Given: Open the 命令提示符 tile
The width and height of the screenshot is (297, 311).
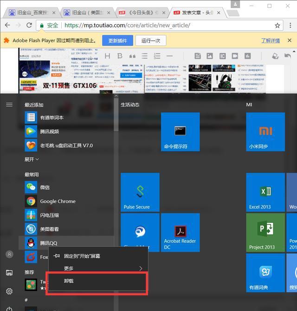Looking at the screenshot, I should (x=180, y=132).
